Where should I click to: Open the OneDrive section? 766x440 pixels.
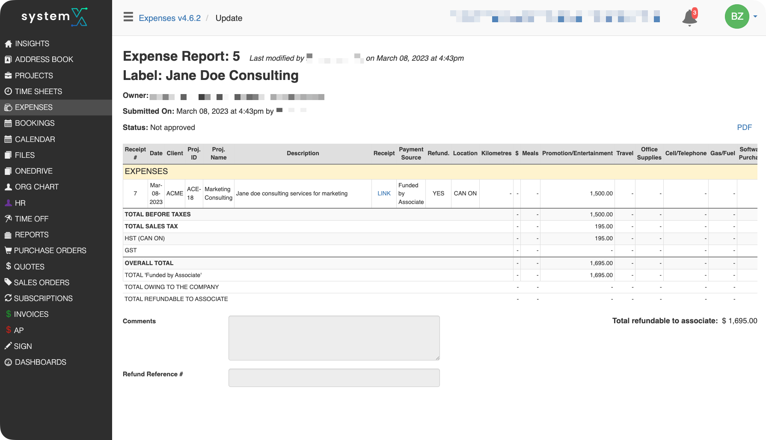(x=33, y=171)
